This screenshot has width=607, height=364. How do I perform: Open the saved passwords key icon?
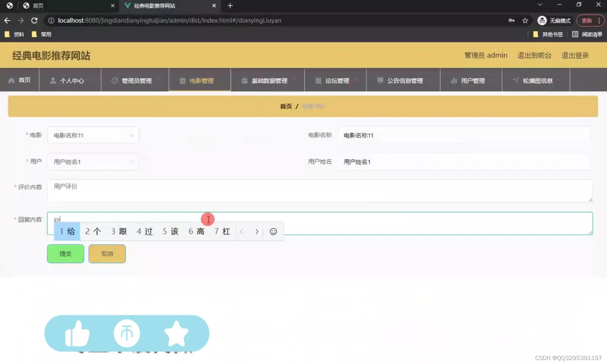(x=512, y=21)
